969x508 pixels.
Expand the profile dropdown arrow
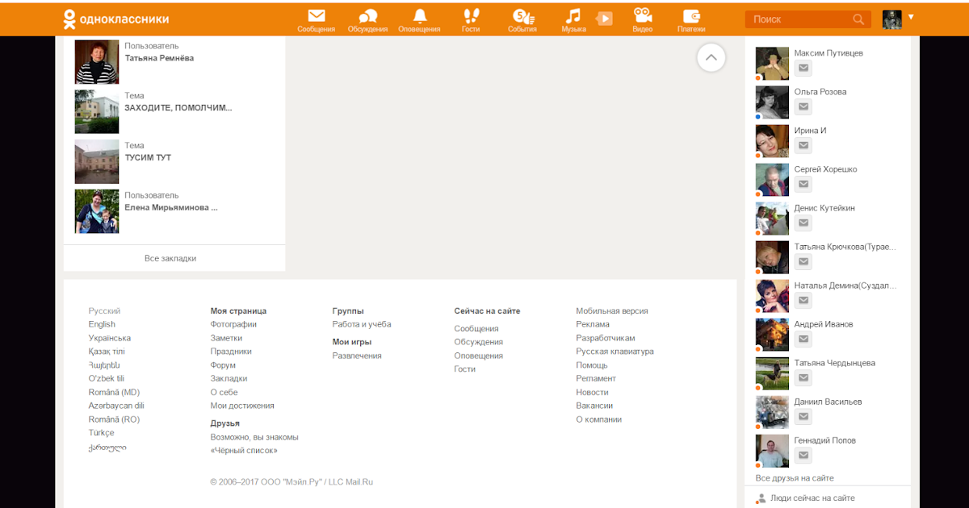[911, 17]
